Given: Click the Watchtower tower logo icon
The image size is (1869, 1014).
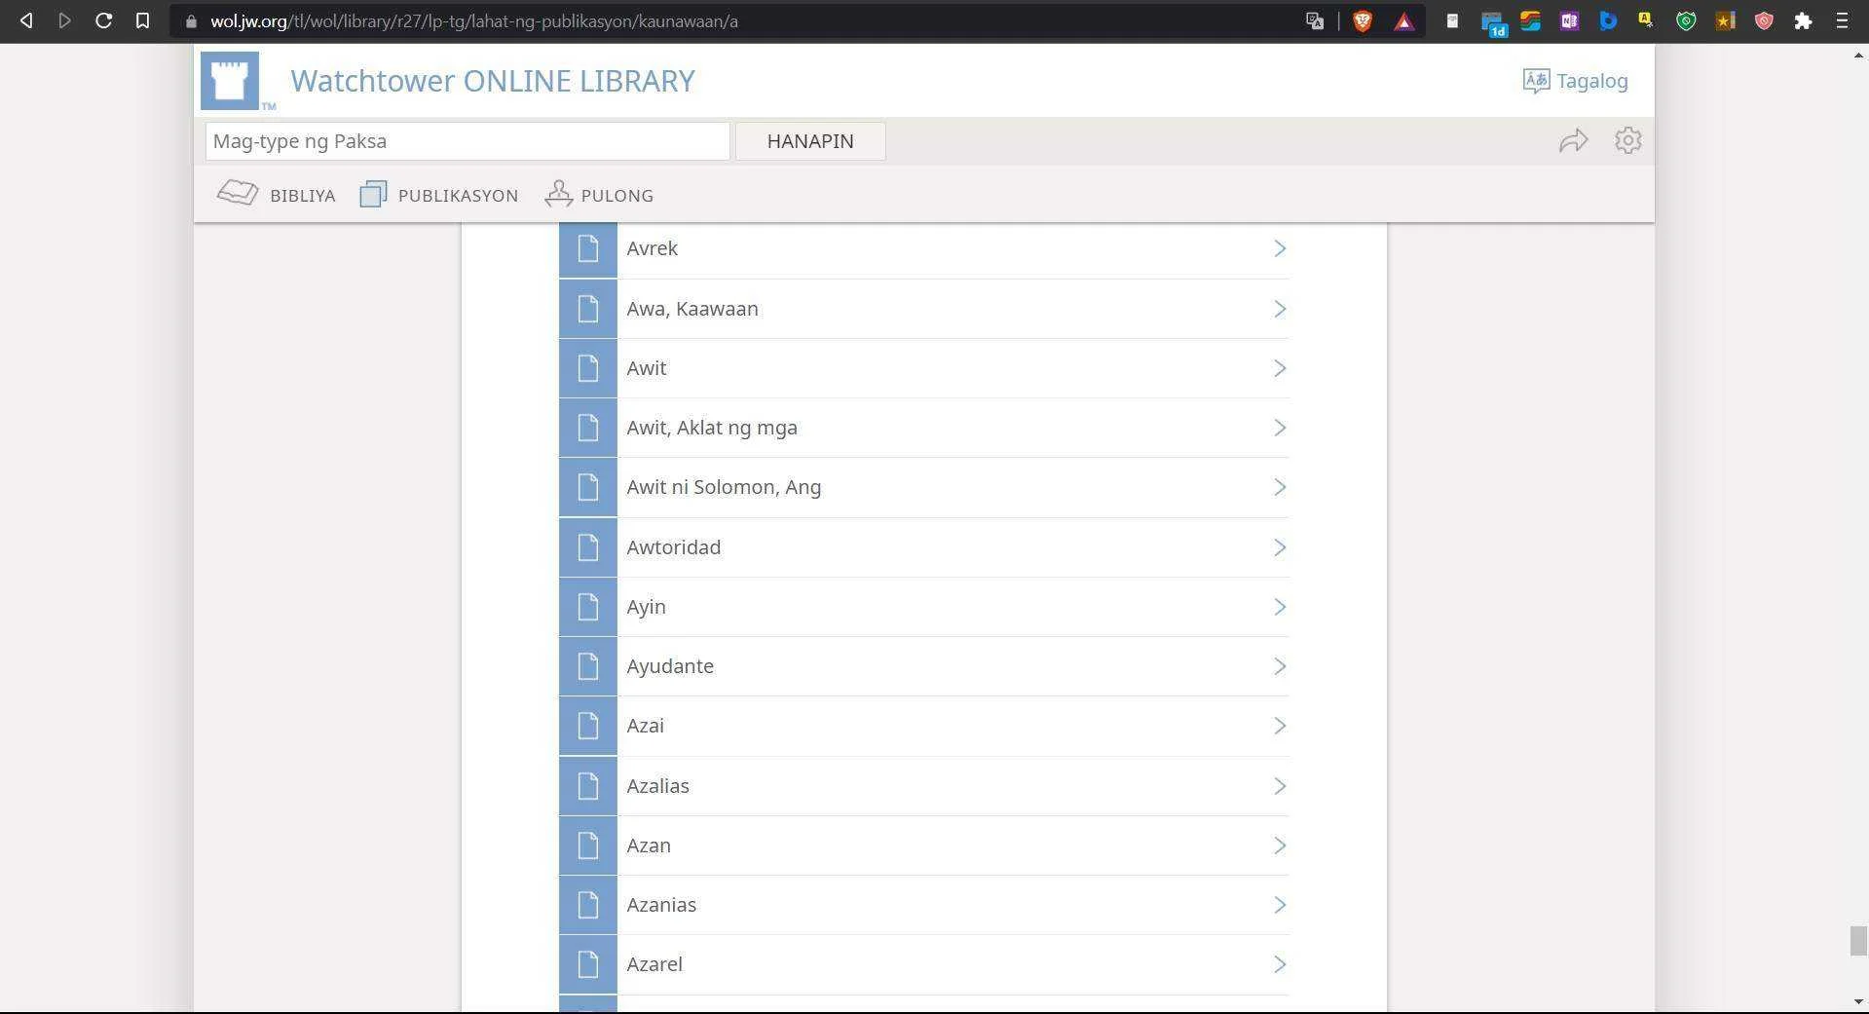Looking at the screenshot, I should [230, 81].
